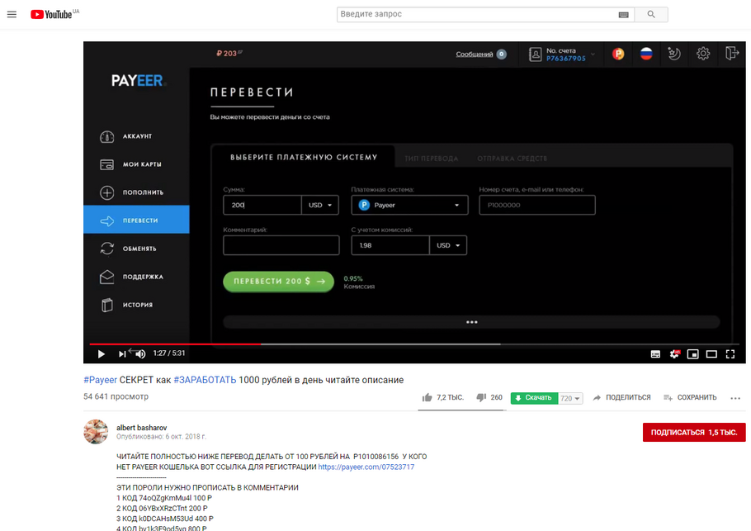Click the account number P1000000 field
Viewport: 751px width, 531px height.
point(537,205)
